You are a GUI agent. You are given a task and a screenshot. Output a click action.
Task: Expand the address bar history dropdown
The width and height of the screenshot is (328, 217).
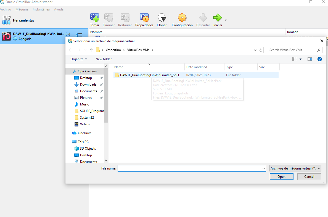[x=255, y=50]
